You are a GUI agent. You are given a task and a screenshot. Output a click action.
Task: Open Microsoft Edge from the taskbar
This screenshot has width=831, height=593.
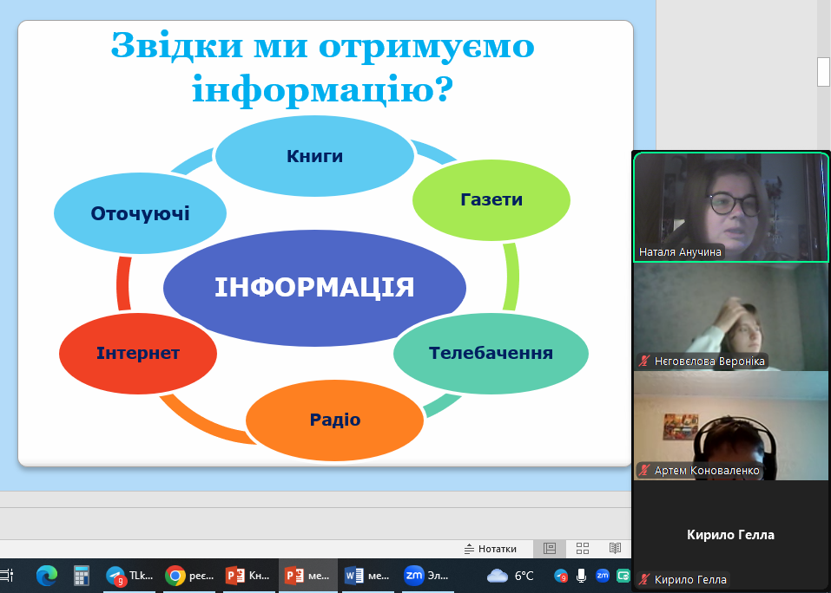click(47, 576)
